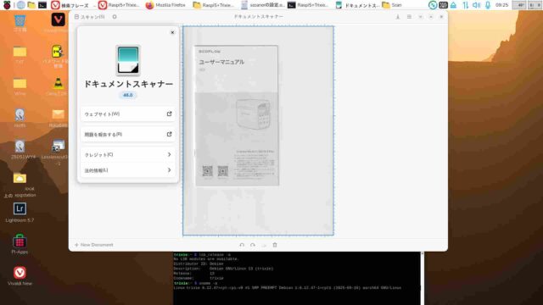The width and height of the screenshot is (543, 305).
Task: Click the teal circular tray icon
Action: [433, 5]
